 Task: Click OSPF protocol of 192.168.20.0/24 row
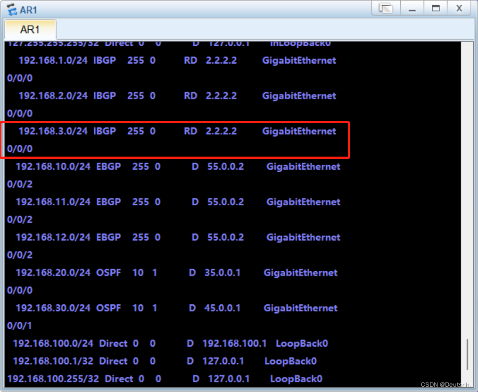108,273
